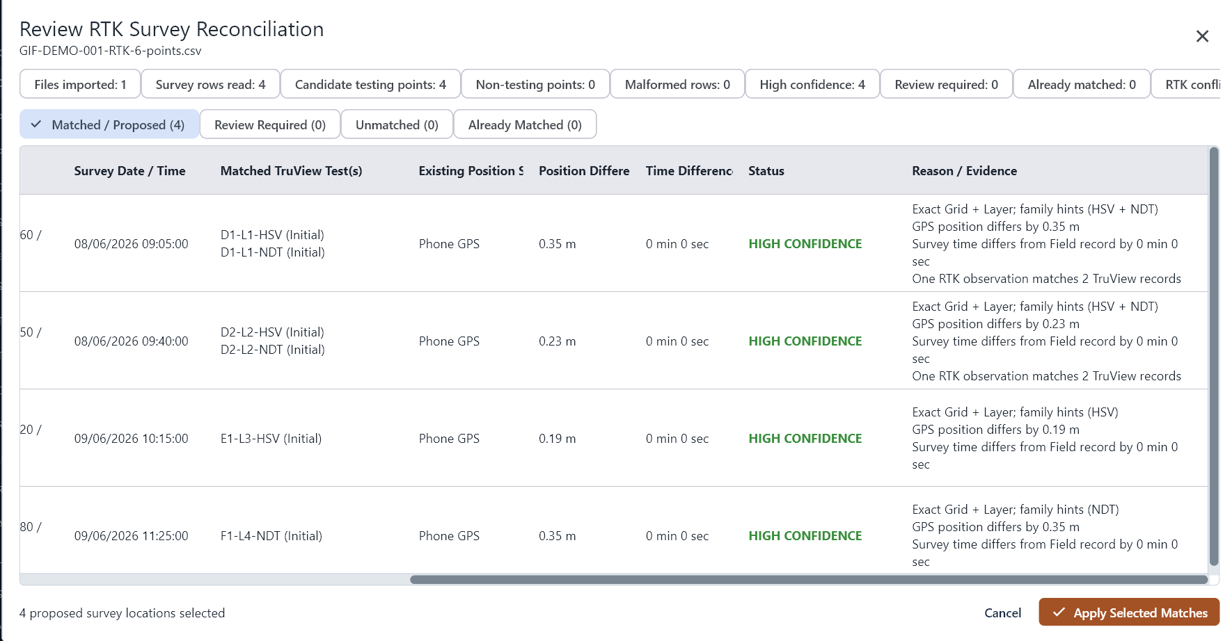Select the Matched / Proposed (4) tab
The height and width of the screenshot is (641, 1232).
coord(109,124)
